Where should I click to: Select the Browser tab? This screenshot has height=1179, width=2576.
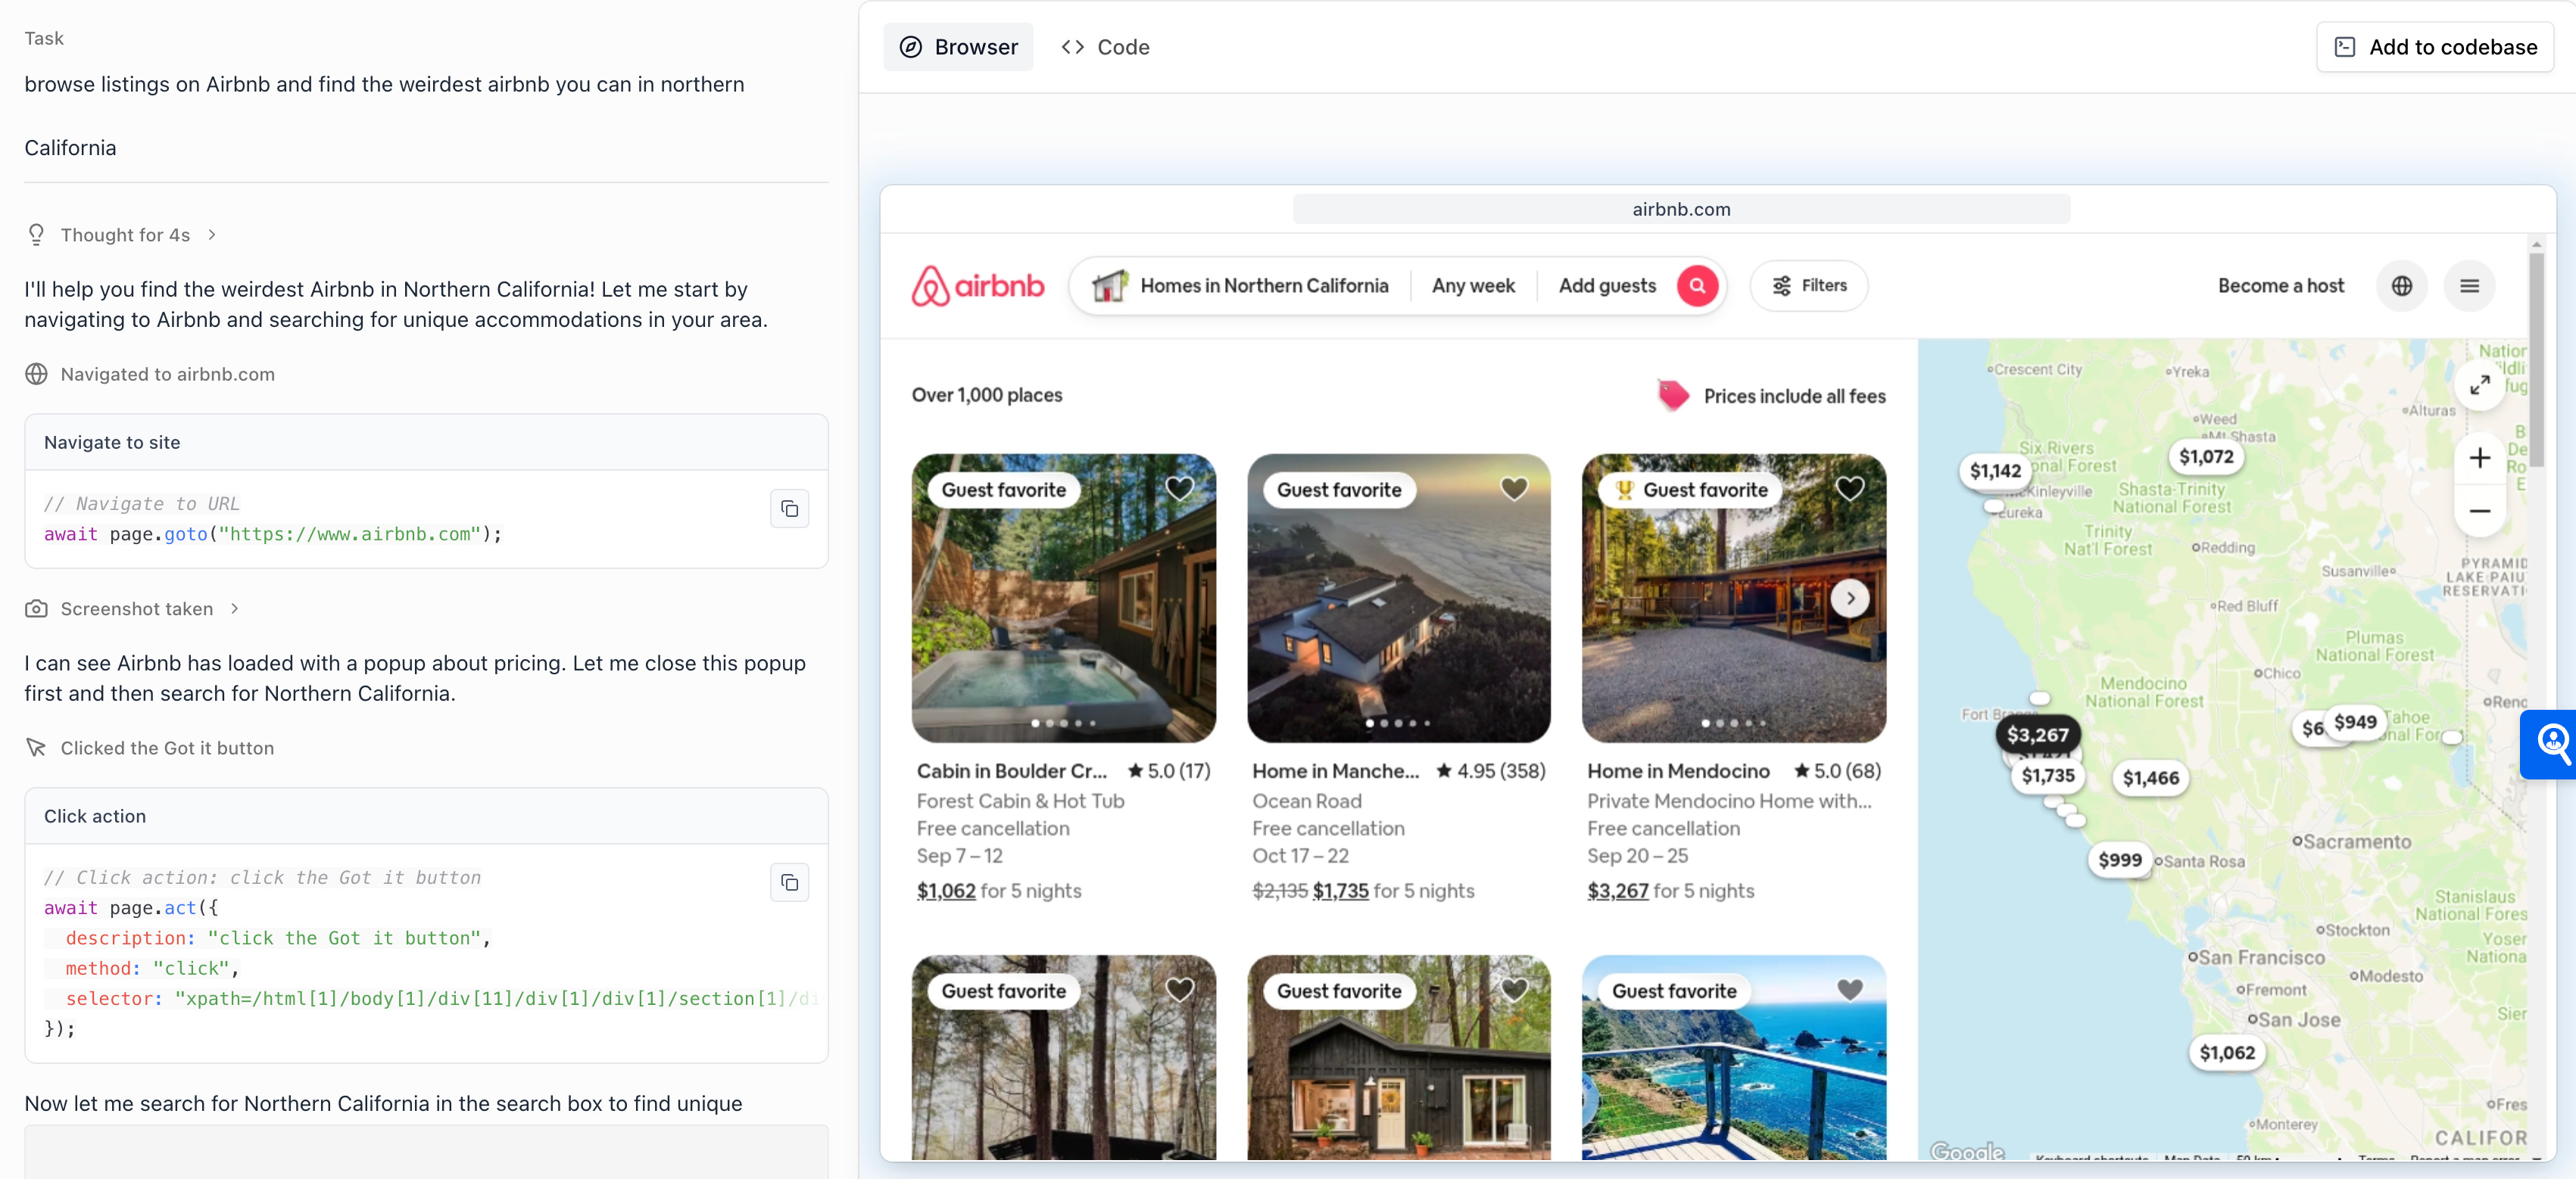958,47
